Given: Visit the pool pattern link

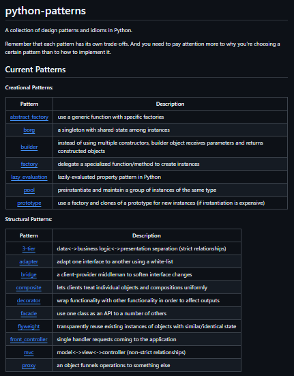Looking at the screenshot, I should pyautogui.click(x=29, y=190).
